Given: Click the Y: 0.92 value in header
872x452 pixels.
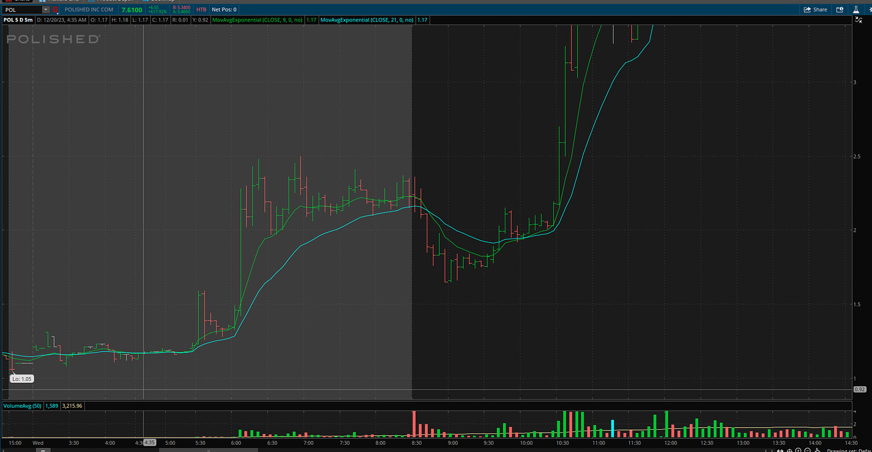Looking at the screenshot, I should click(x=200, y=20).
